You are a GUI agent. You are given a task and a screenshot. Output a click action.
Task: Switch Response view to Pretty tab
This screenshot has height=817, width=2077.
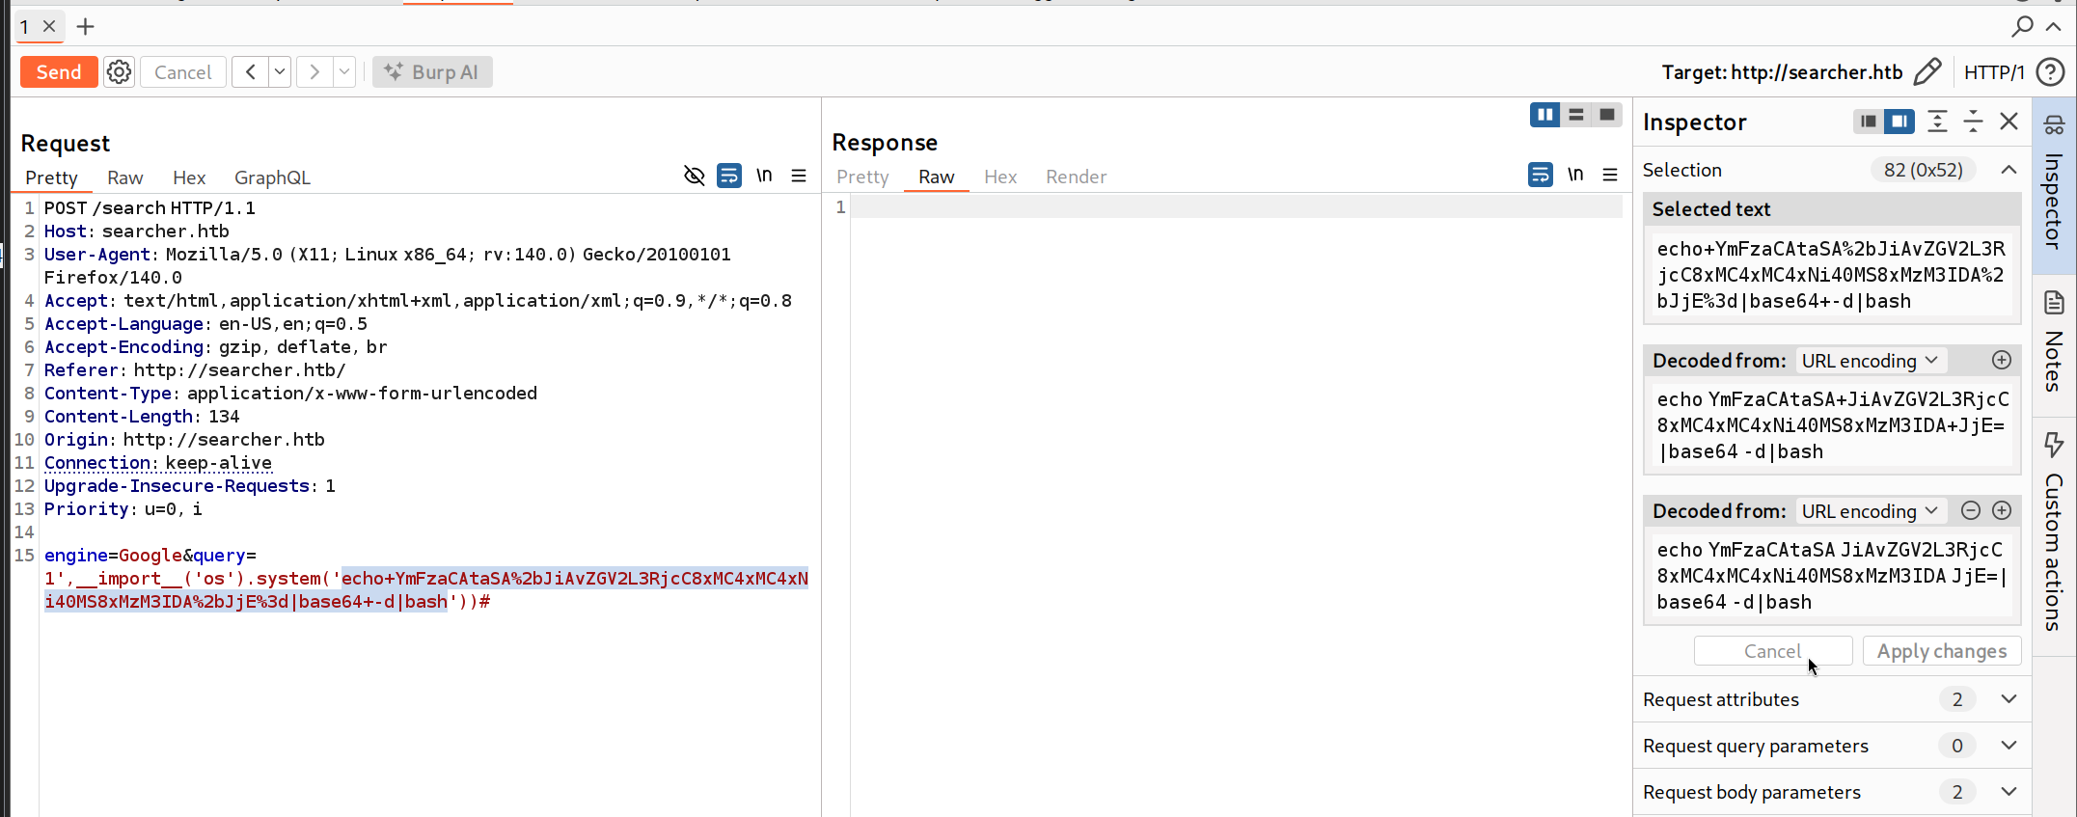coord(862,177)
